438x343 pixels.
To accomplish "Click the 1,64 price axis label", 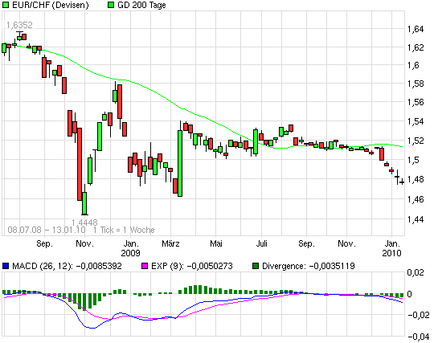I will click(x=415, y=29).
